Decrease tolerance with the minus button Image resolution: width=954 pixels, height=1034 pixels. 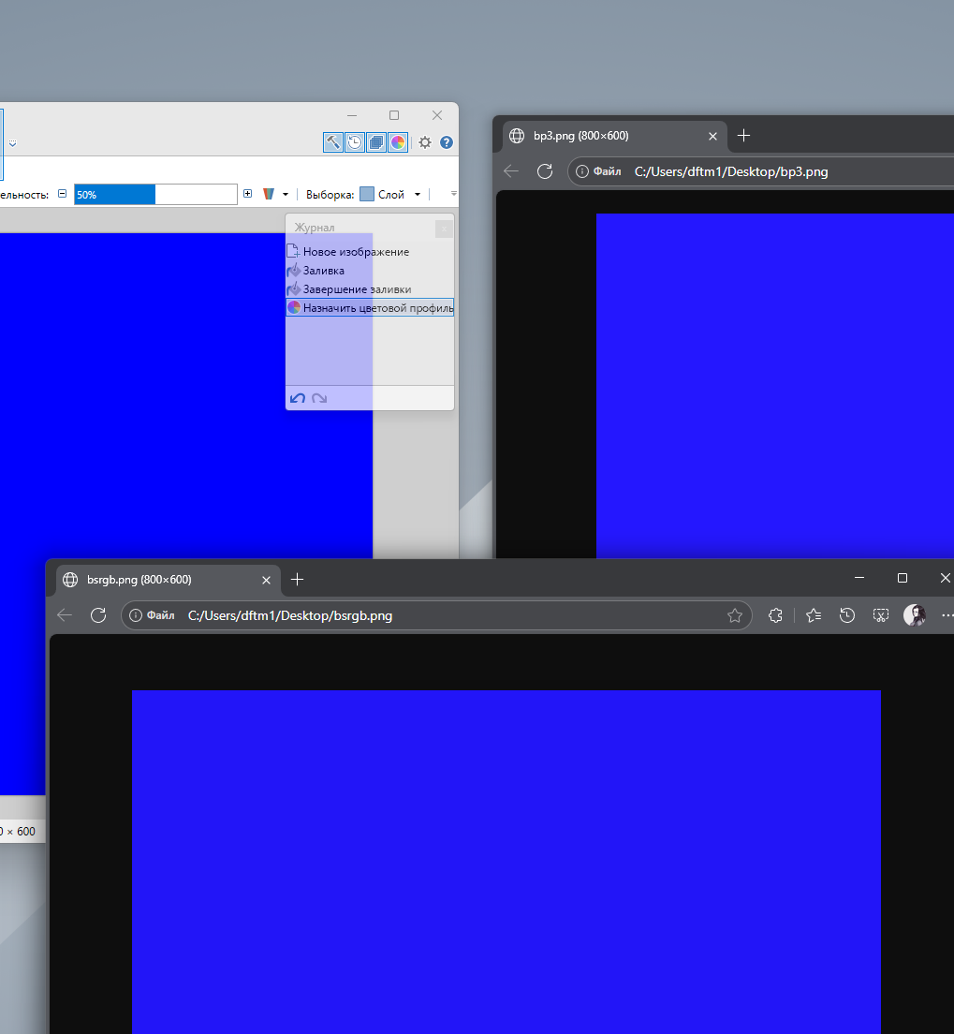pos(62,194)
